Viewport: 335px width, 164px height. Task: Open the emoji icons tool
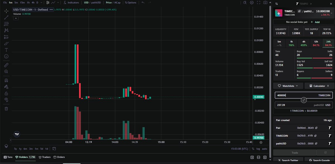(x=6, y=56)
